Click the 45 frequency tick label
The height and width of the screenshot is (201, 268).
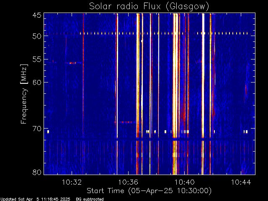tap(37, 15)
